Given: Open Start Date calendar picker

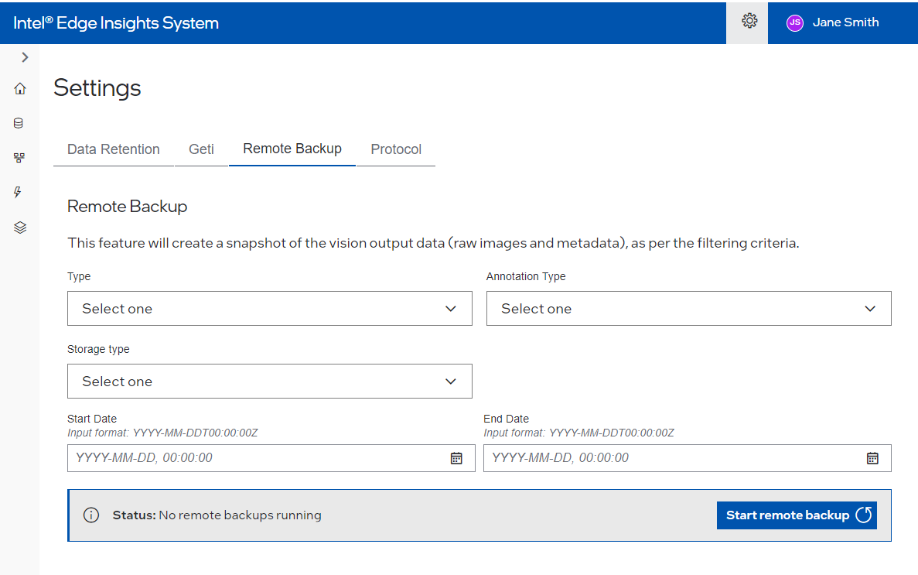Looking at the screenshot, I should (456, 458).
